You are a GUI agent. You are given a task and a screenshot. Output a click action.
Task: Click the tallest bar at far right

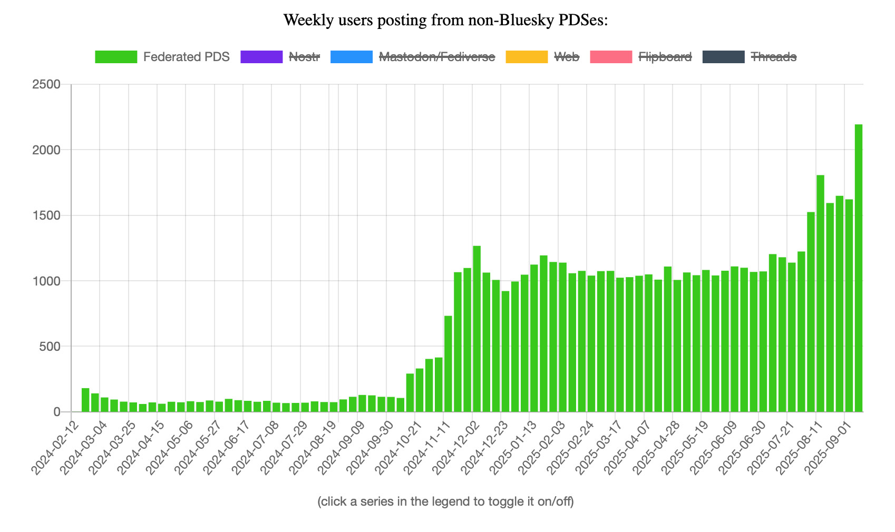coord(859,268)
